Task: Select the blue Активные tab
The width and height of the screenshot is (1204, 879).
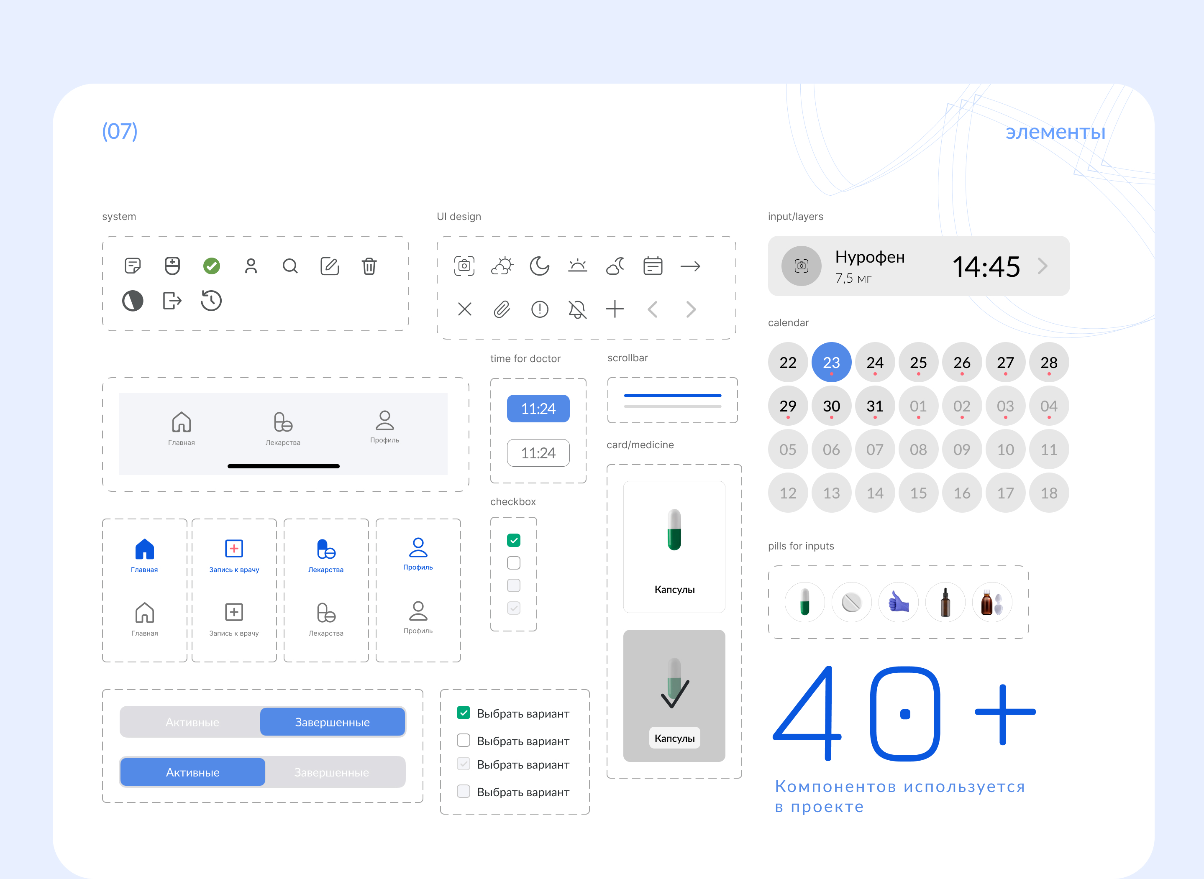Action: click(x=193, y=772)
